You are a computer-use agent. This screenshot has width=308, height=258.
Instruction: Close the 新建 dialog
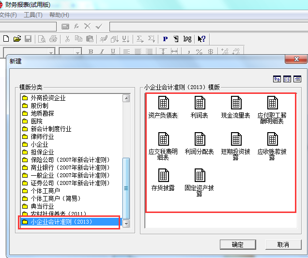click(x=295, y=59)
